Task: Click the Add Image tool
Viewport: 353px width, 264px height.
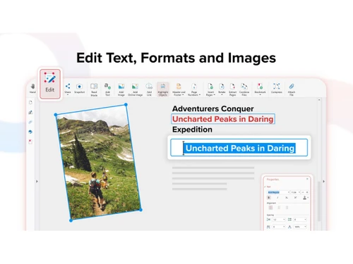Action: [121, 89]
